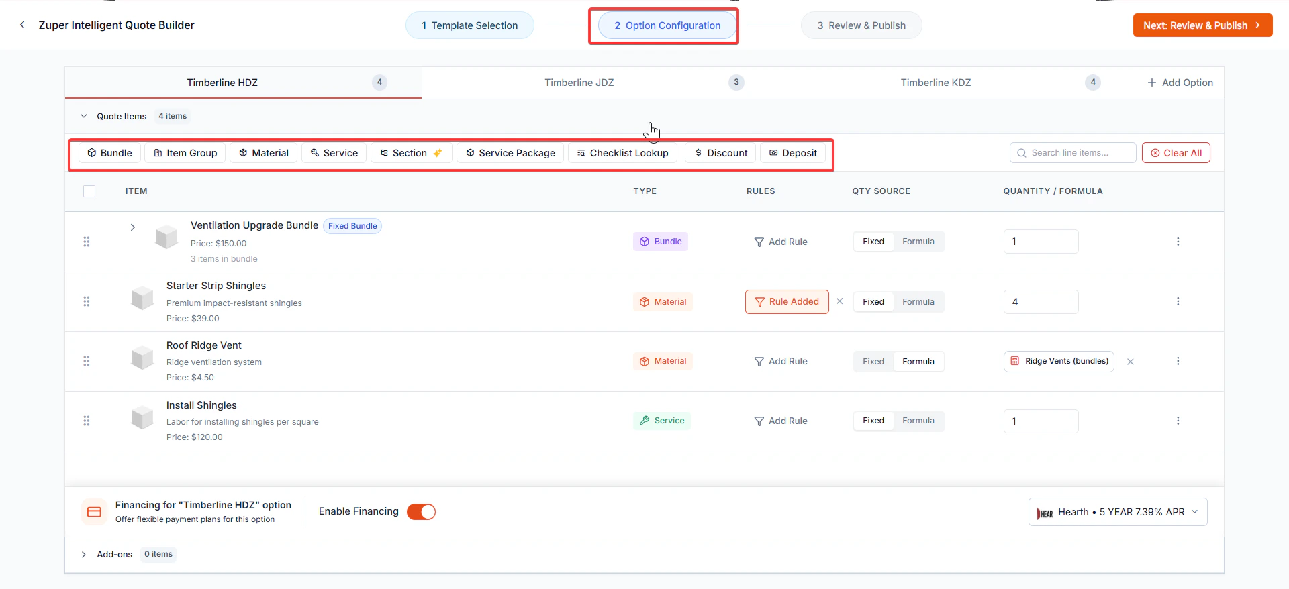Select step 2 Option Configuration
The height and width of the screenshot is (589, 1289).
pos(667,25)
